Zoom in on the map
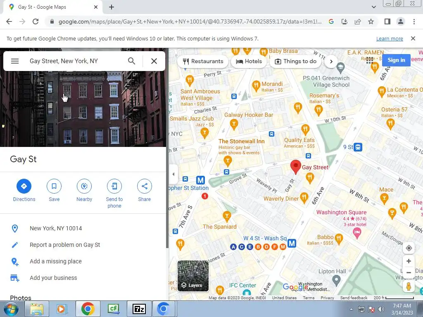This screenshot has height=317, width=423. (409, 261)
